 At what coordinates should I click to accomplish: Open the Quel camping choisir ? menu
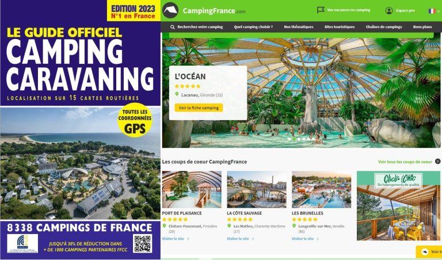tap(253, 27)
